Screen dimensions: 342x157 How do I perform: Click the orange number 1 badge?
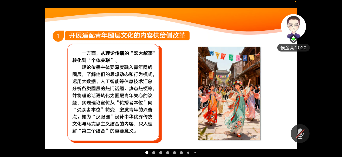click(58, 36)
